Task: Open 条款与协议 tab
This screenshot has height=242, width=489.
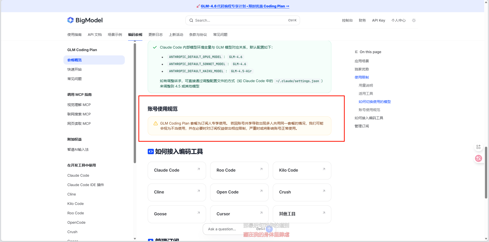Action: pyautogui.click(x=198, y=35)
